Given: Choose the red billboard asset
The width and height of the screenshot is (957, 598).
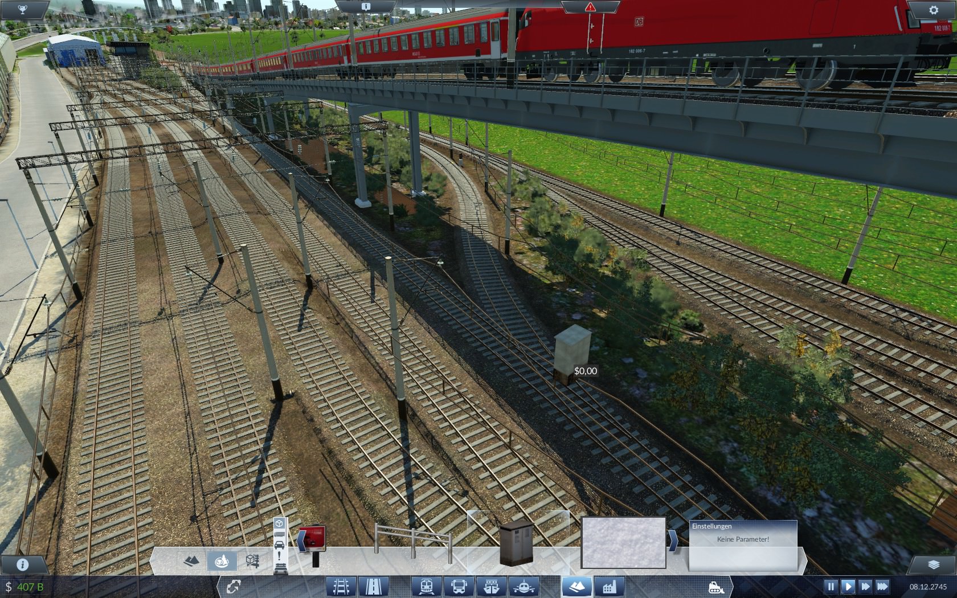Looking at the screenshot, I should 313,545.
